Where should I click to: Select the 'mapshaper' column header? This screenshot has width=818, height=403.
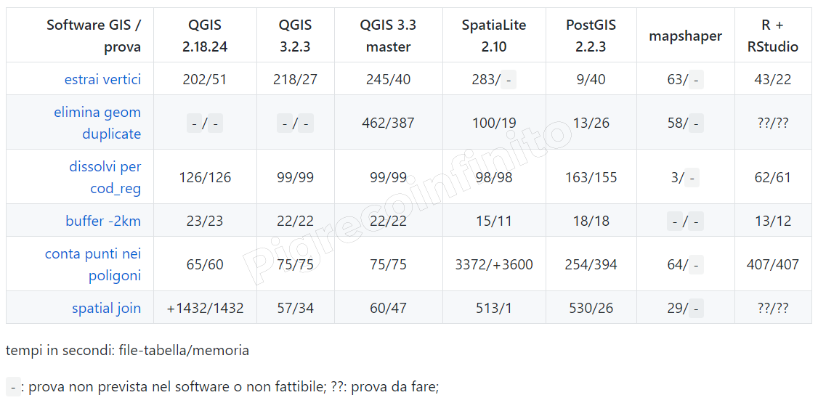(x=685, y=36)
